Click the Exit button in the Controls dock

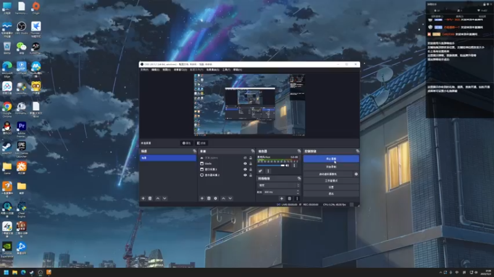coord(331,194)
